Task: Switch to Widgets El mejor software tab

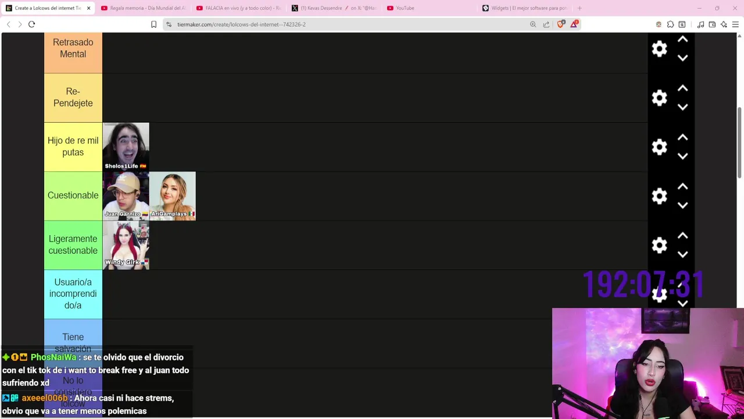Action: 525,8
